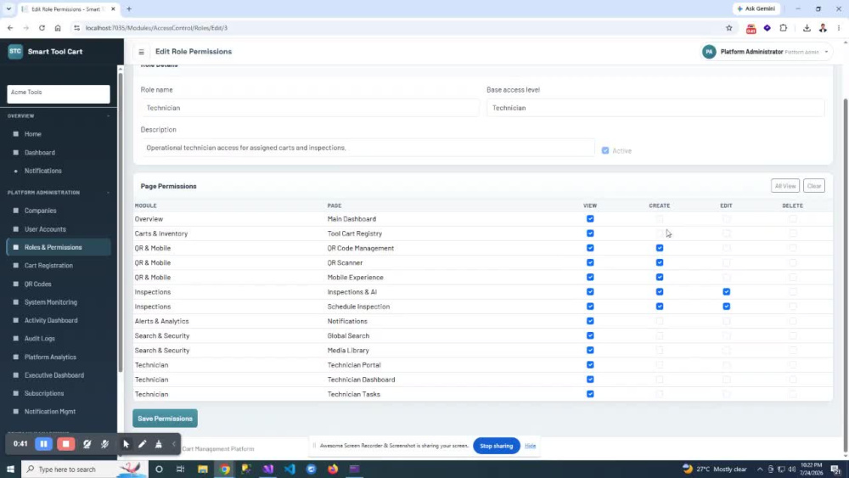This screenshot has width=849, height=478.
Task: Open Firefox from the taskbar
Action: coord(333,470)
